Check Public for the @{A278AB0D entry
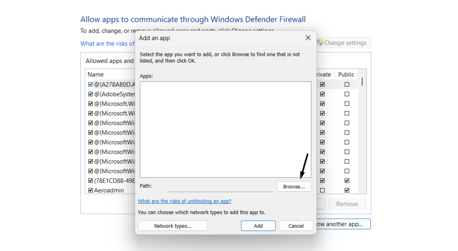 click(x=347, y=84)
